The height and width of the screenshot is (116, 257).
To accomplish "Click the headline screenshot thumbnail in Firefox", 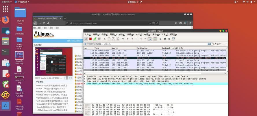I will (53, 61).
